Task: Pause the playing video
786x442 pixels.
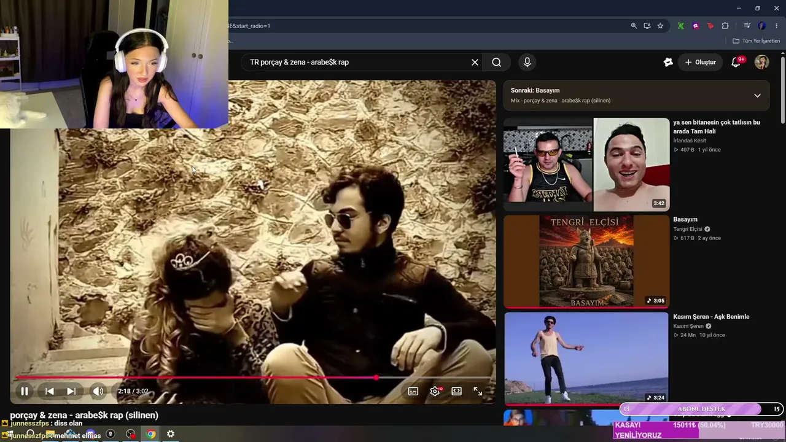Action: (25, 391)
